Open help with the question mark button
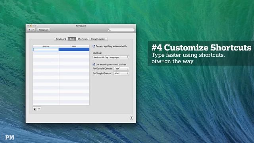The height and width of the screenshot is (143, 254). coord(131,118)
